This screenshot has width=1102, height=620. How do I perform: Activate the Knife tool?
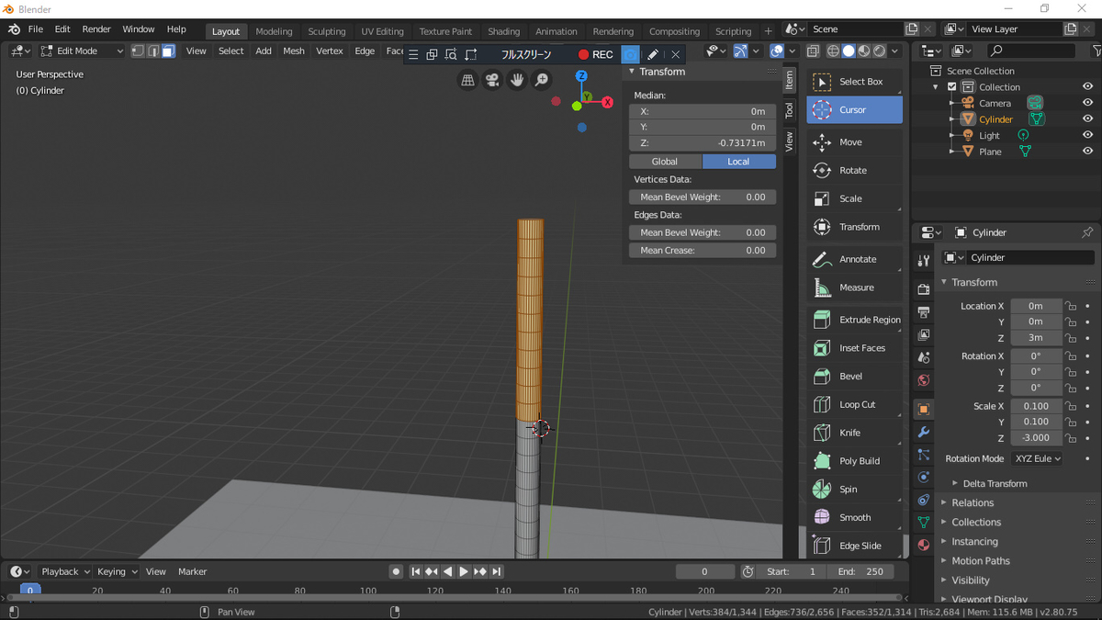854,433
